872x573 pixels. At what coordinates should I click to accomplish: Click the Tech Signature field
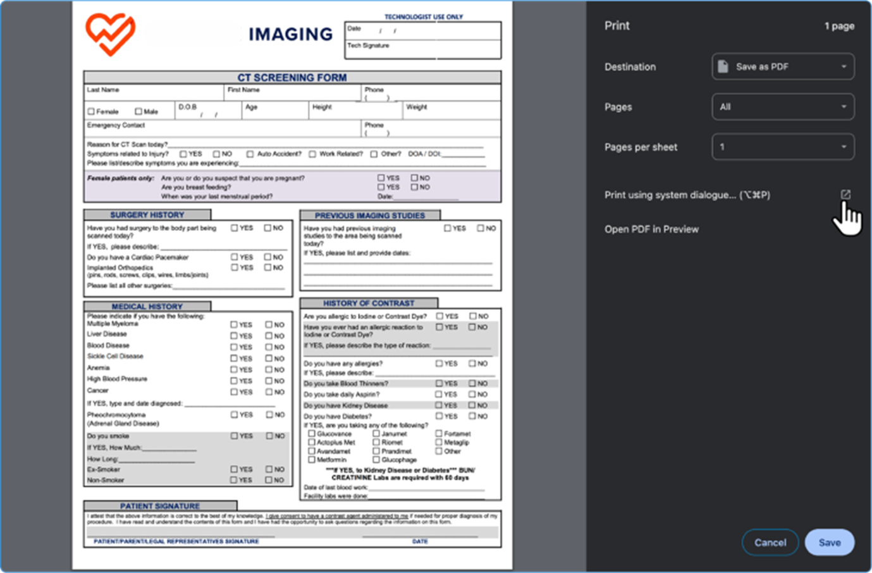422,50
